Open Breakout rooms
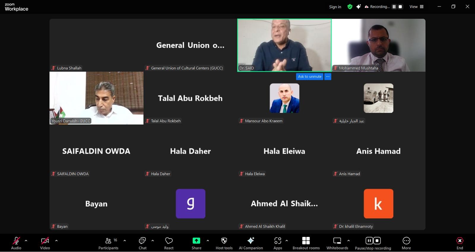The width and height of the screenshot is (475, 252). click(x=306, y=243)
